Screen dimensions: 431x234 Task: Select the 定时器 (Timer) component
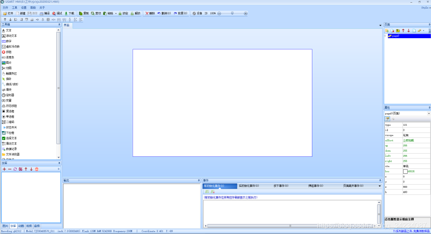(8, 95)
